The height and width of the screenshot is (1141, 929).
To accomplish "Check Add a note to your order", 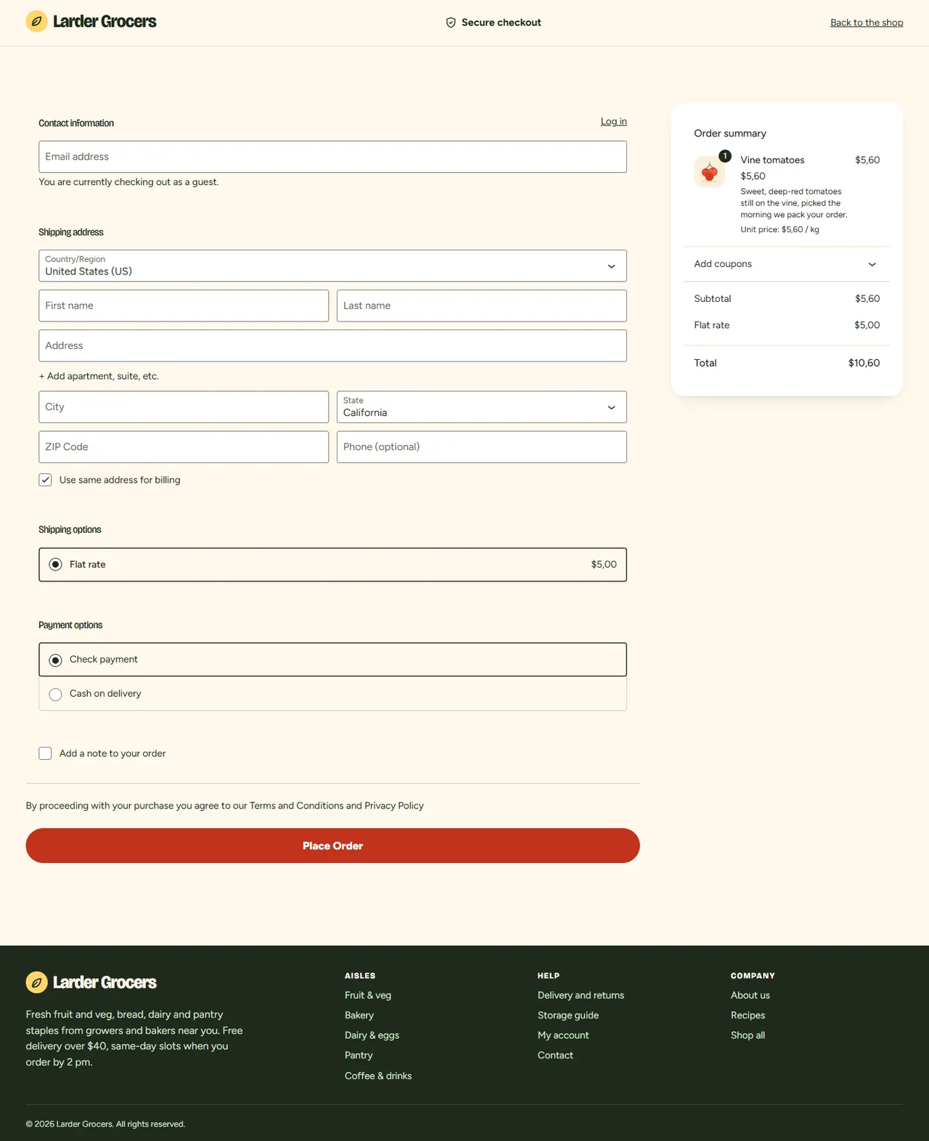I will point(45,753).
